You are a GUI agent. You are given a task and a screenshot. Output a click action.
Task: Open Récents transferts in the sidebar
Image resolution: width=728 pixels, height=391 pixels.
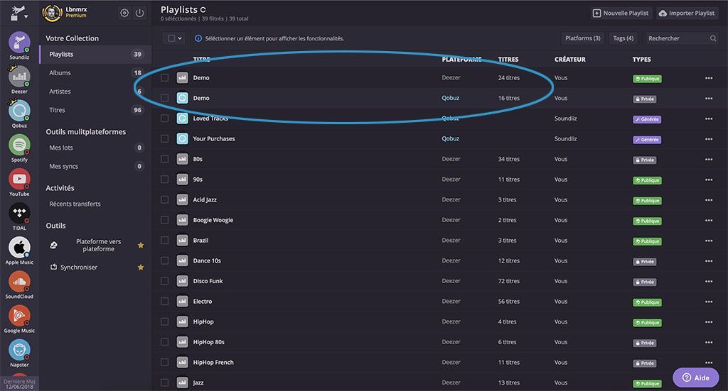pyautogui.click(x=75, y=204)
